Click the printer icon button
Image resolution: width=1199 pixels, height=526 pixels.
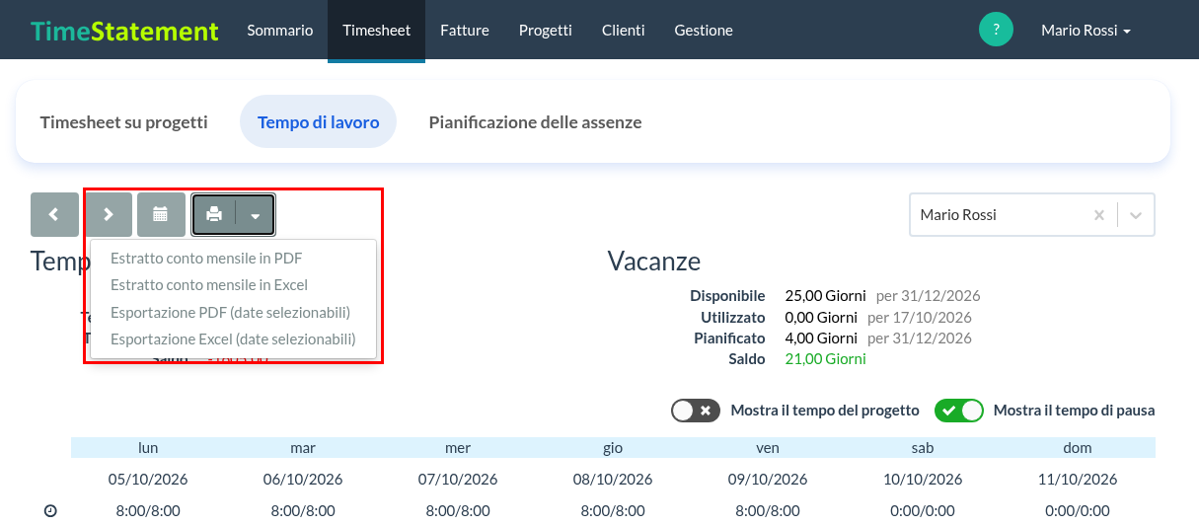(x=214, y=214)
